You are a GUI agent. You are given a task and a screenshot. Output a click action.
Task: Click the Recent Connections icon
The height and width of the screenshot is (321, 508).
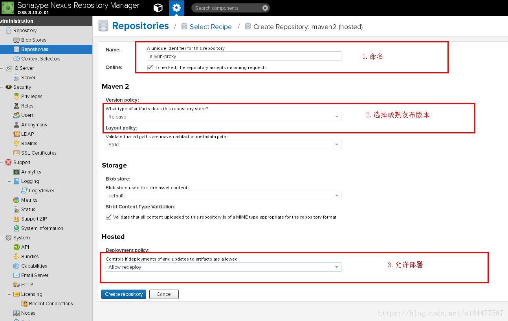pos(24,304)
